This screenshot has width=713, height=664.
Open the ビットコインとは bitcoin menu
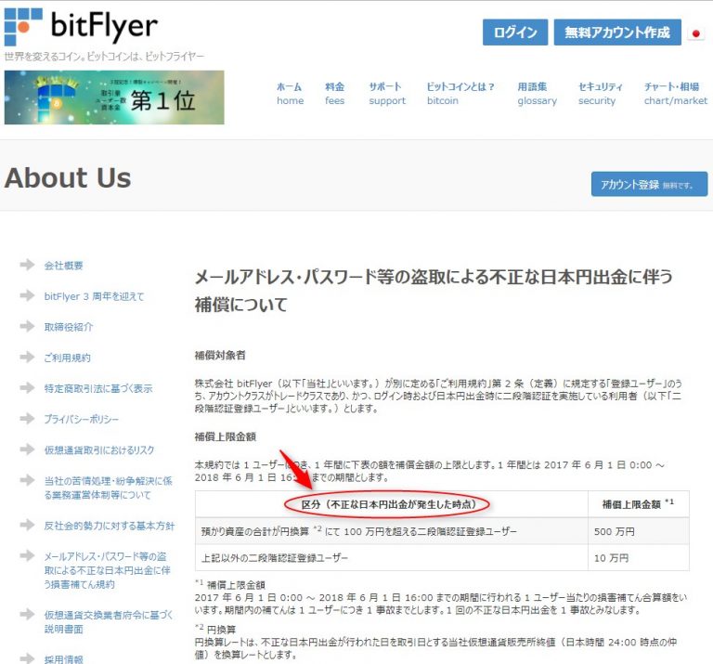(x=460, y=94)
